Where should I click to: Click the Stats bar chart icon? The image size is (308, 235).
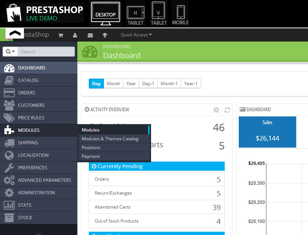pyautogui.click(x=9, y=205)
